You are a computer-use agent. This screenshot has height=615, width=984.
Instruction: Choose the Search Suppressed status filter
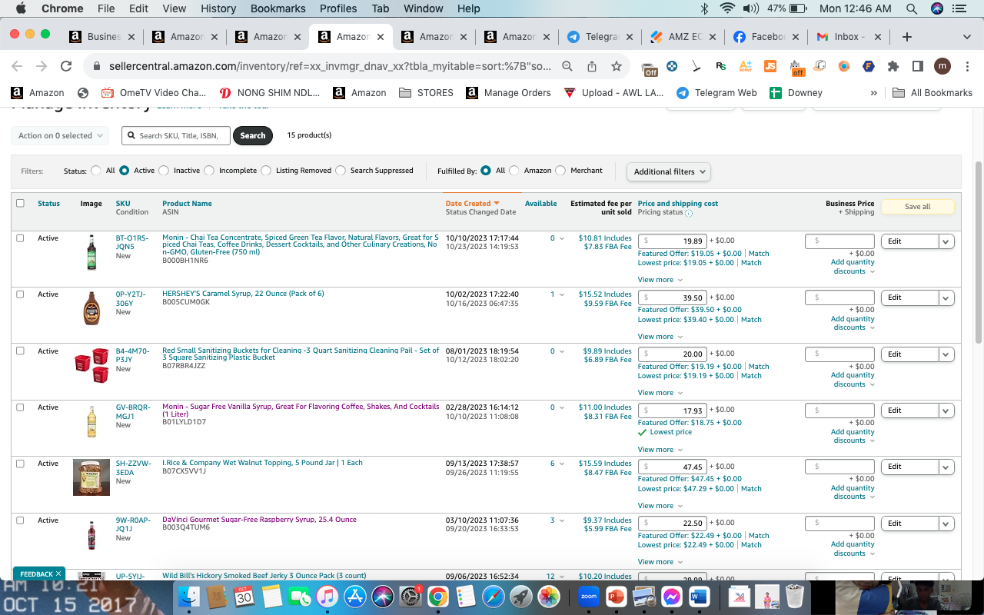click(341, 171)
